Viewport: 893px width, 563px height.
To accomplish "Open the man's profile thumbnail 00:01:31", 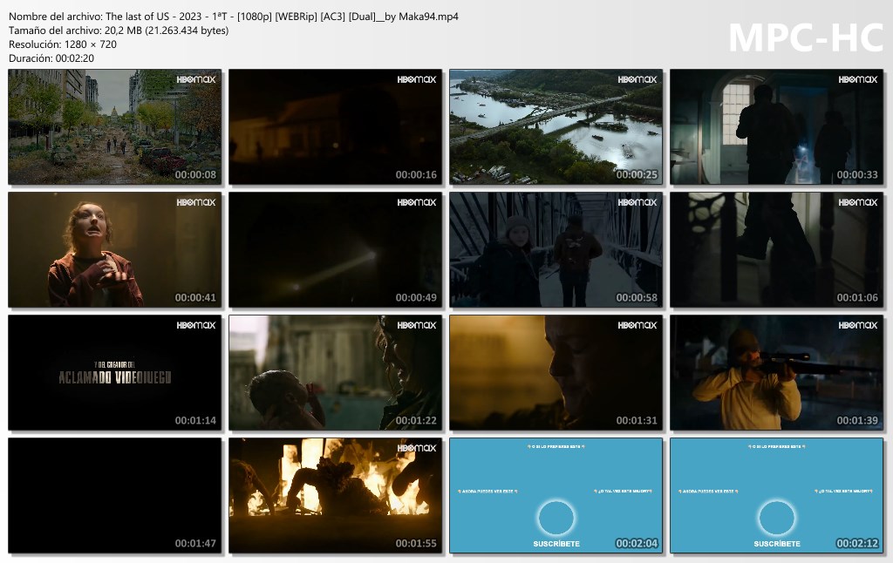I will [x=556, y=373].
